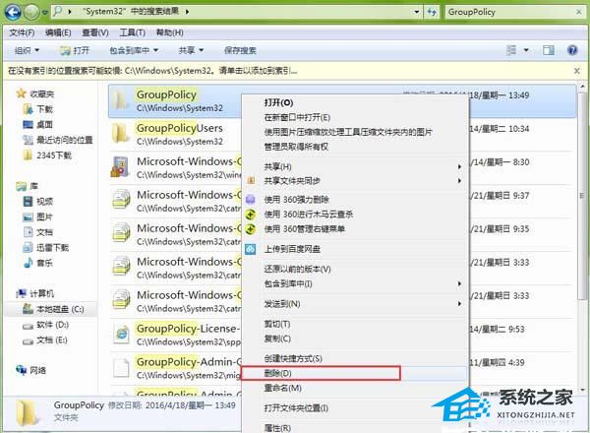590x433 pixels.
Task: Choose 使用 360进行木马云查杀 entry
Action: click(x=308, y=215)
